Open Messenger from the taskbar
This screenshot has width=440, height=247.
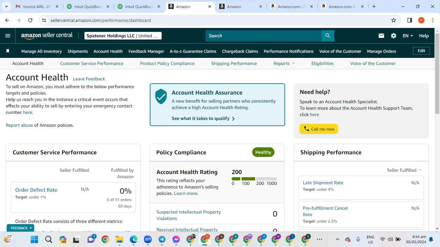pos(176,239)
